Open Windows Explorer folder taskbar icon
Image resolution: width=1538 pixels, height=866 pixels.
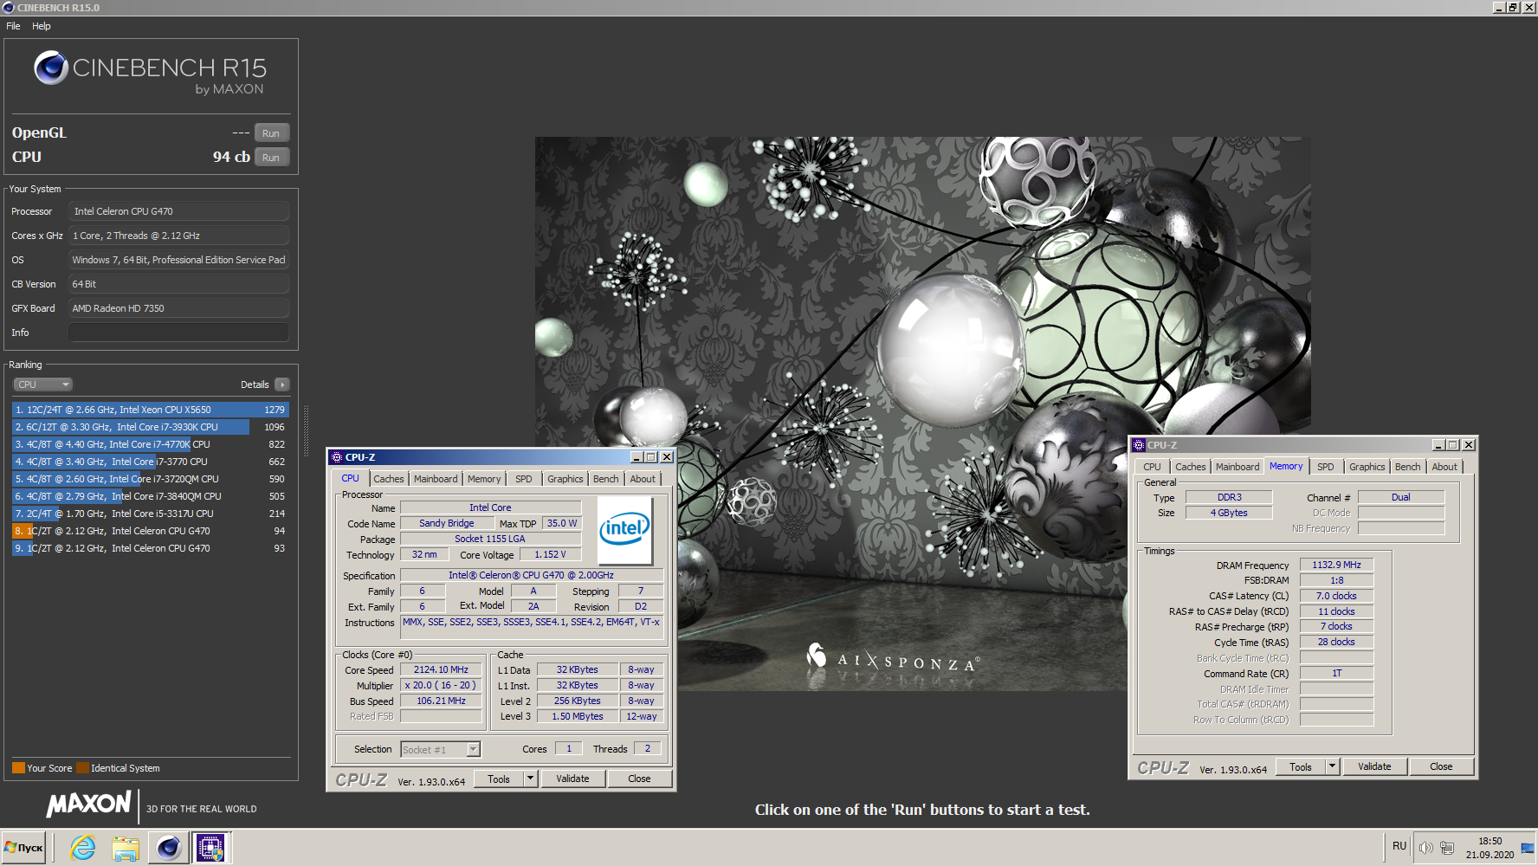(126, 848)
